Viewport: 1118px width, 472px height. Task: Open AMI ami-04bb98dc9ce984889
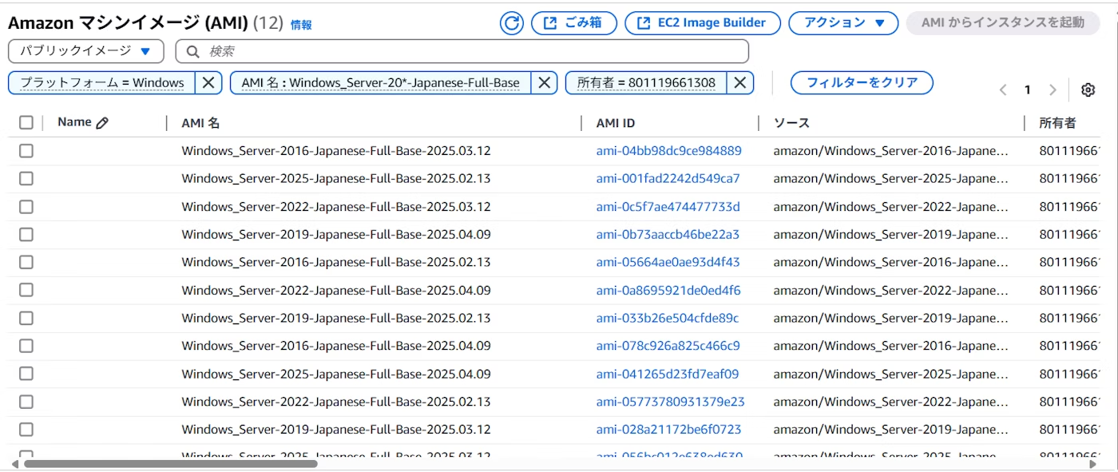[x=668, y=151]
